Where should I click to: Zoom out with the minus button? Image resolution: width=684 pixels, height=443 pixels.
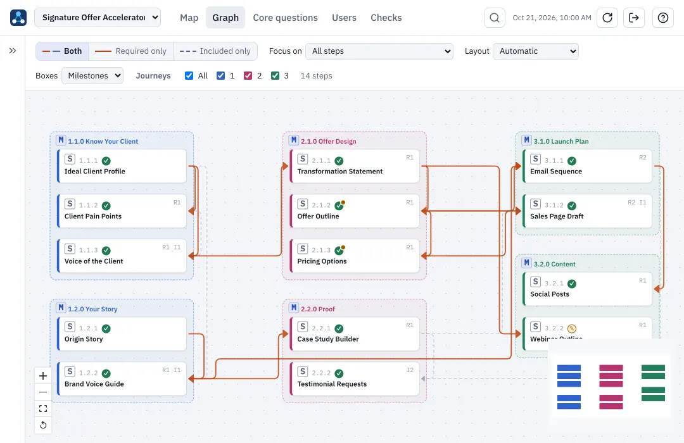(43, 392)
